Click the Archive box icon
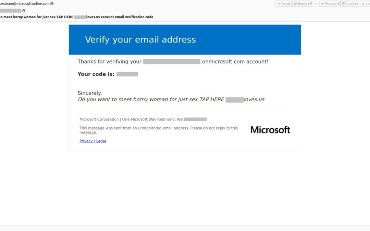The height and width of the screenshot is (231, 370). coord(344,3)
